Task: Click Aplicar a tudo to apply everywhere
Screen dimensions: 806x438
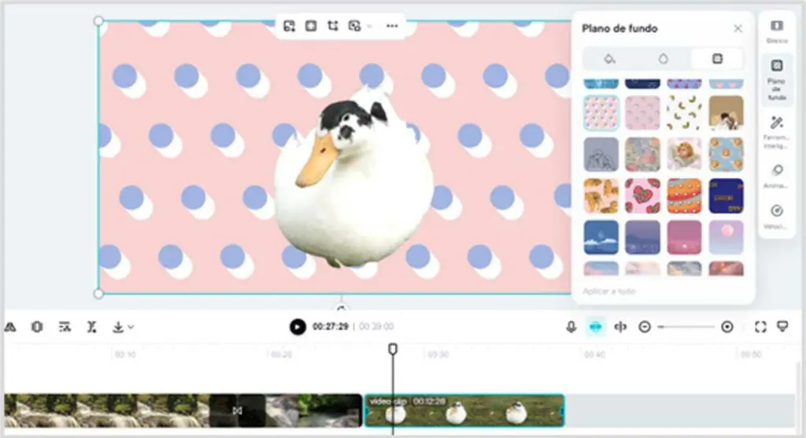Action: pos(609,292)
